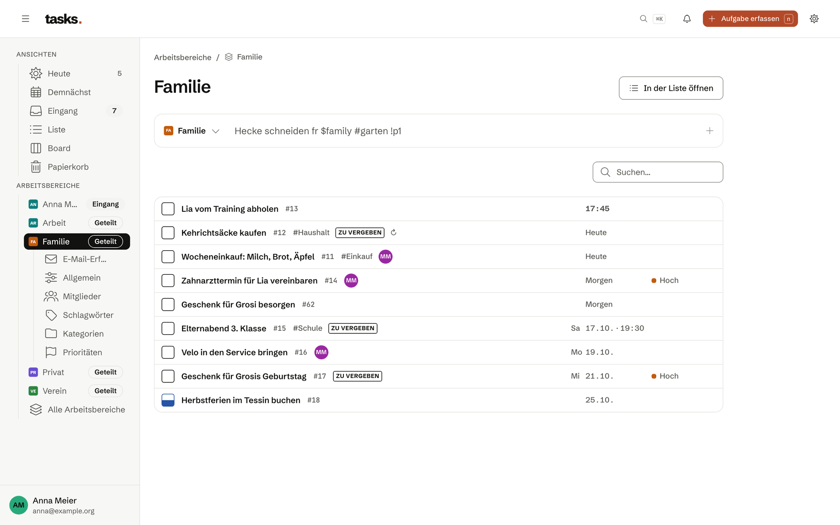Click the Suchen... search field

point(658,172)
